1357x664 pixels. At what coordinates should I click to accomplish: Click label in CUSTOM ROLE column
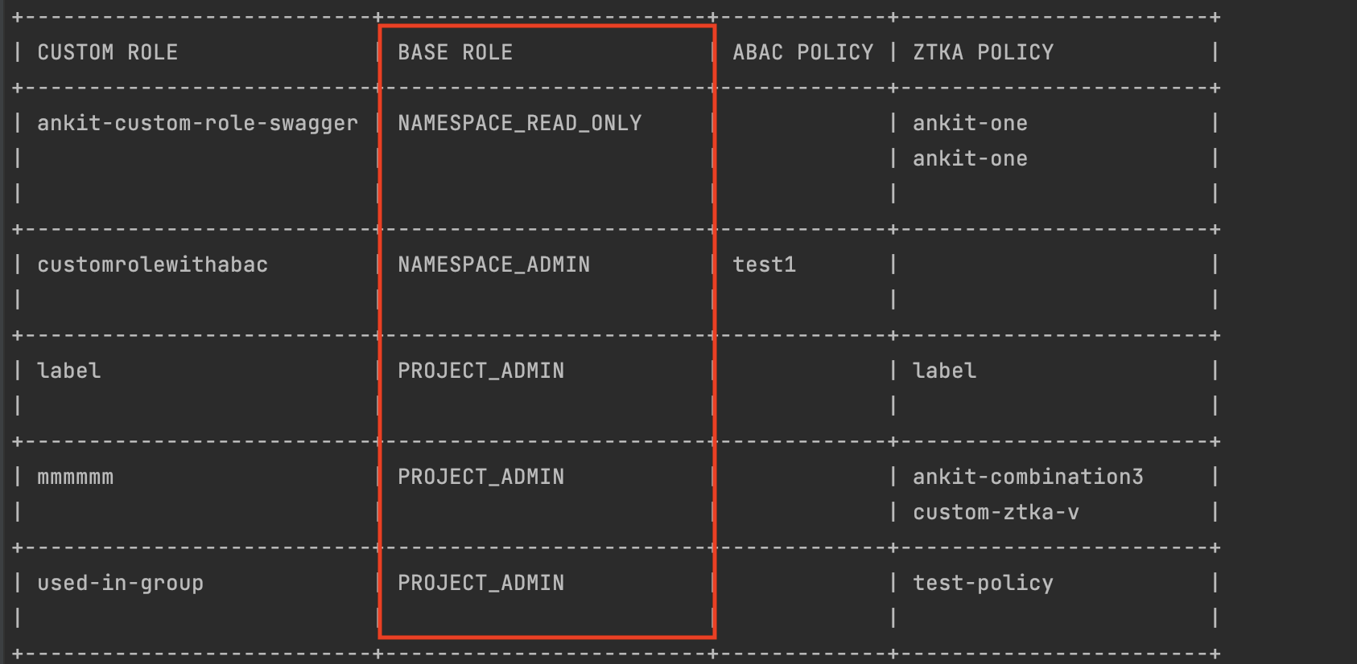point(68,371)
